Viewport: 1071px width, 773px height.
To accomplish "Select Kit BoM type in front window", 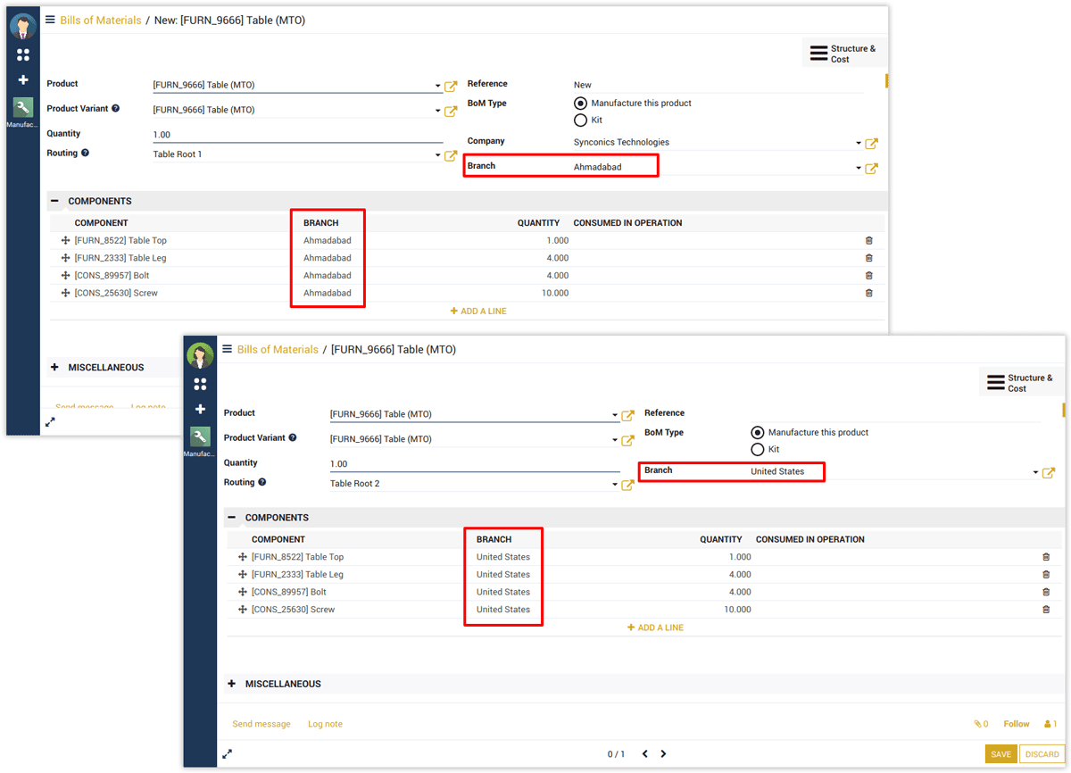I will point(758,450).
